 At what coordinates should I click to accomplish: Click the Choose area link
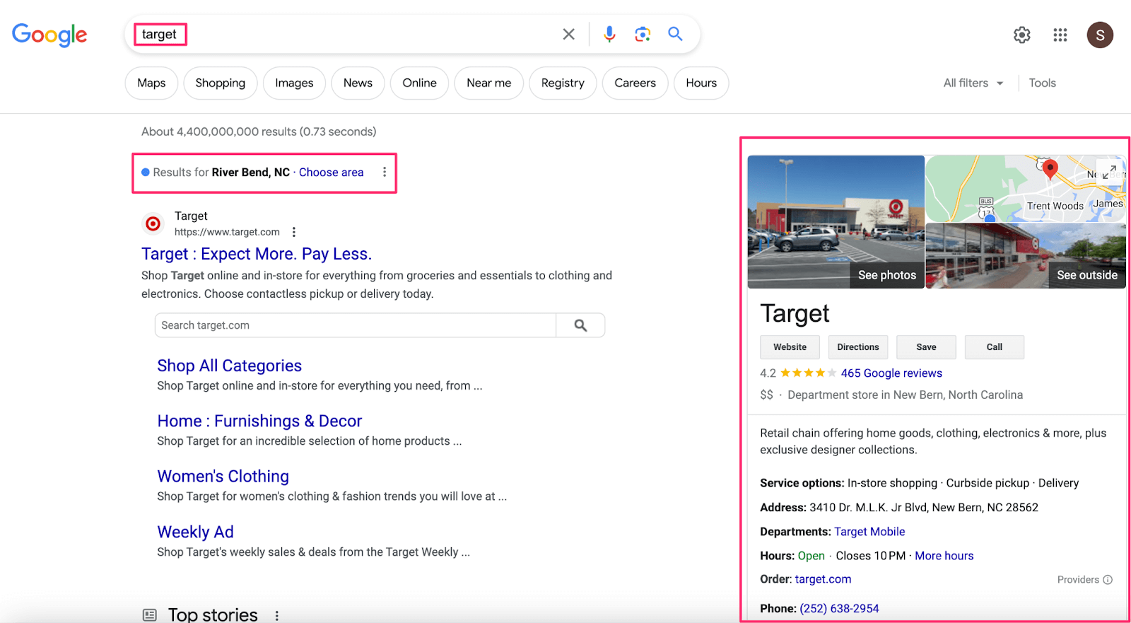coord(331,172)
